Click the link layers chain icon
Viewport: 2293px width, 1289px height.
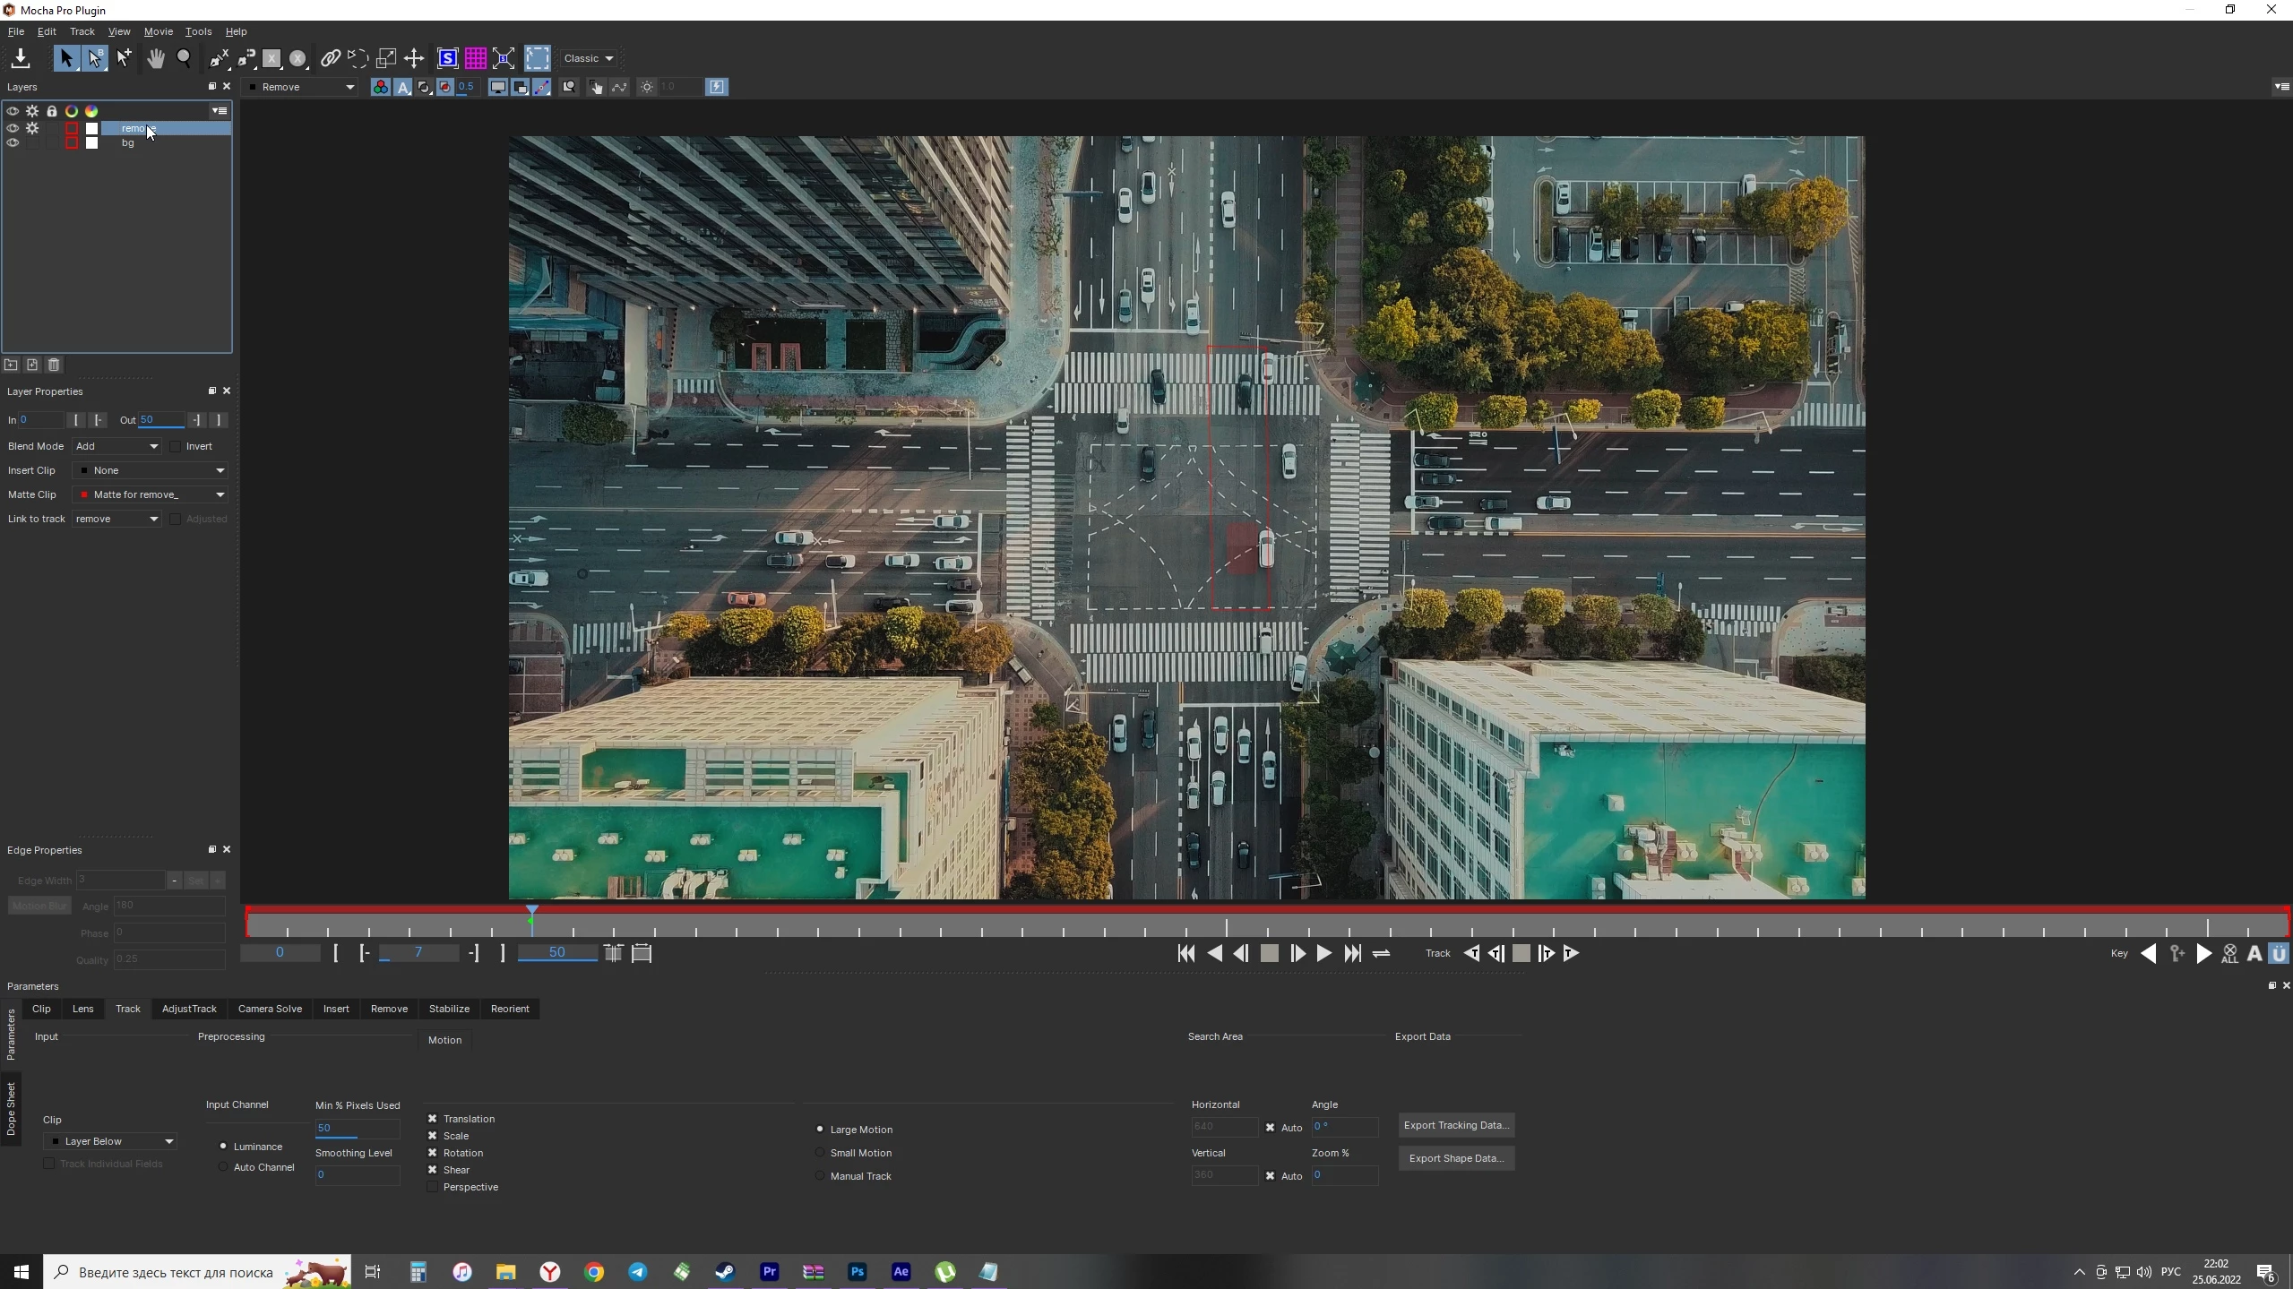pos(330,59)
